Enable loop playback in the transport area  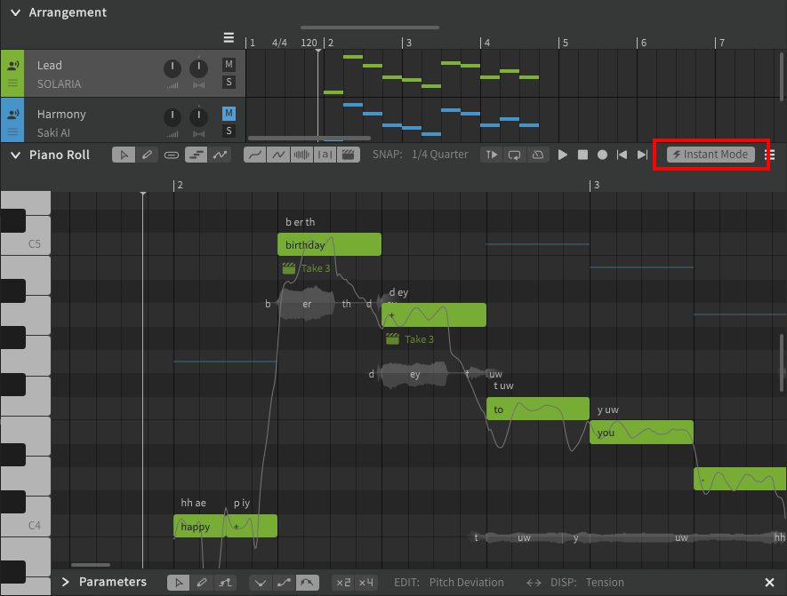pyautogui.click(x=515, y=154)
